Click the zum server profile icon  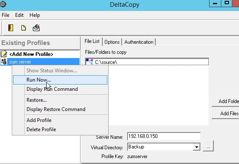[4, 62]
